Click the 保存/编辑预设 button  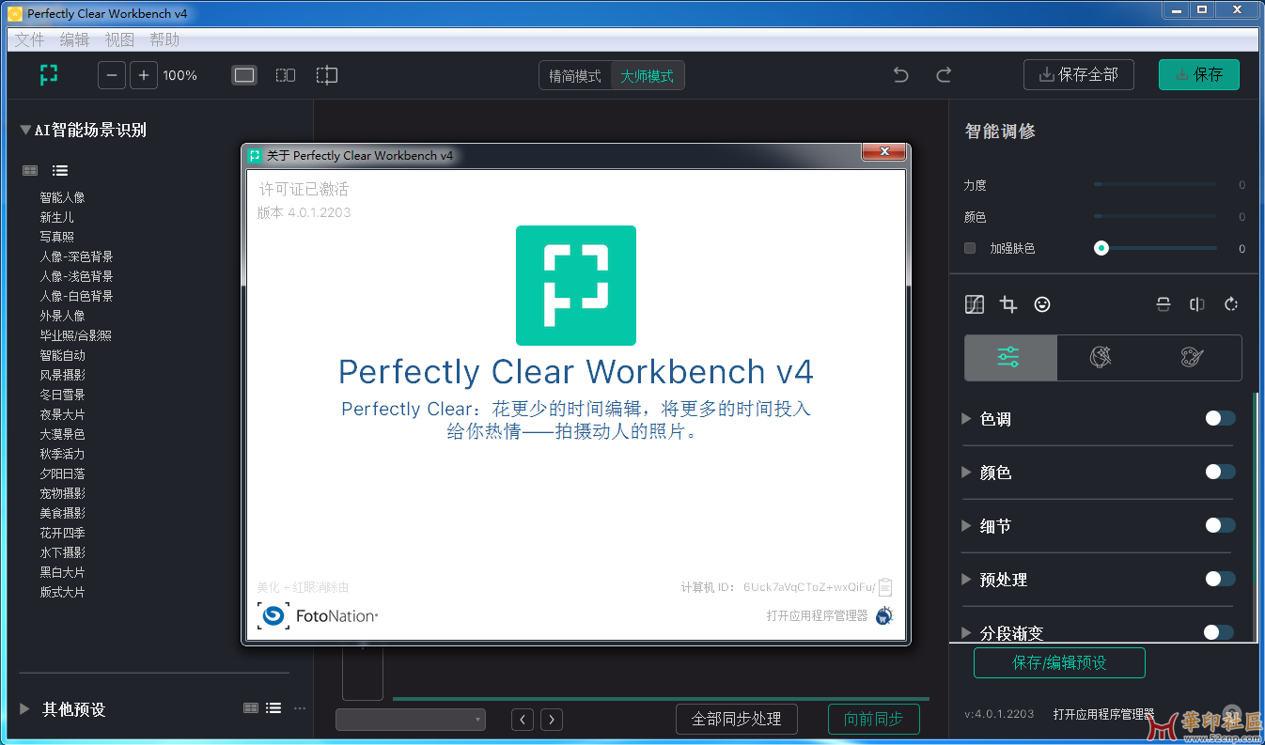point(1059,662)
